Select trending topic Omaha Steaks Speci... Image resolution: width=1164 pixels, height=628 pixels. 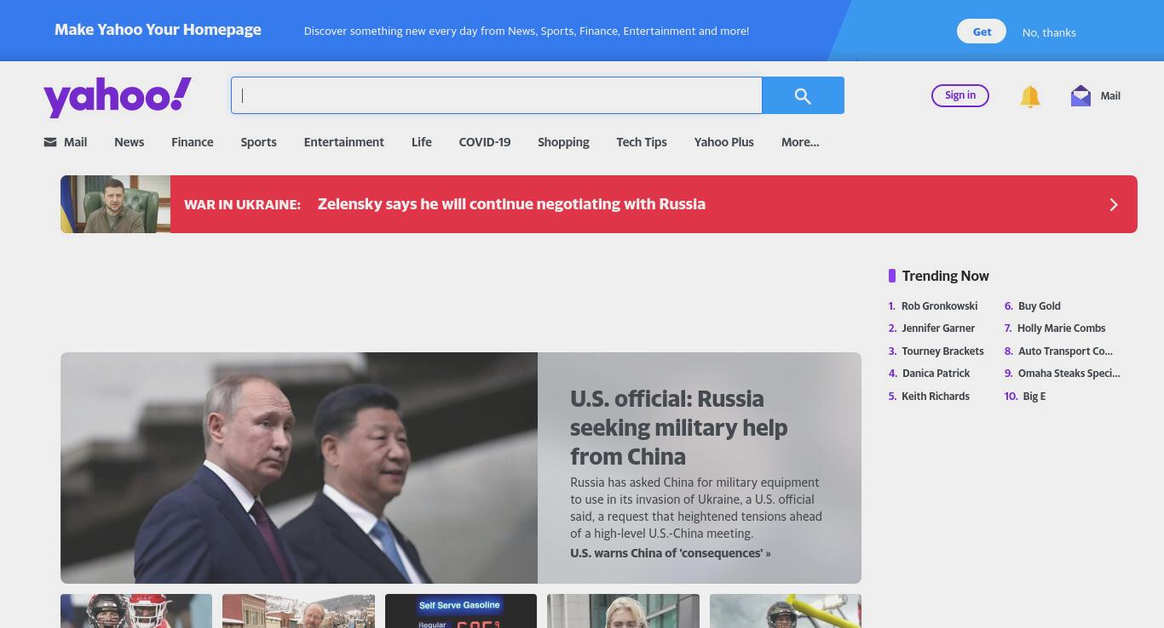click(x=1069, y=373)
